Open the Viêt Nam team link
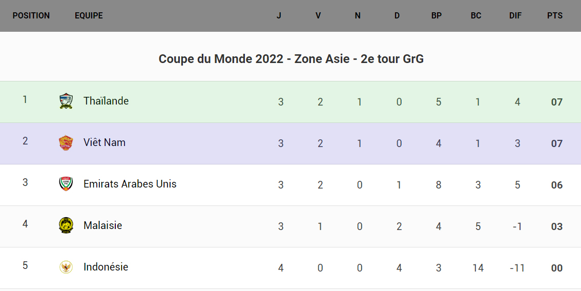Image resolution: width=581 pixels, height=291 pixels. click(x=105, y=143)
